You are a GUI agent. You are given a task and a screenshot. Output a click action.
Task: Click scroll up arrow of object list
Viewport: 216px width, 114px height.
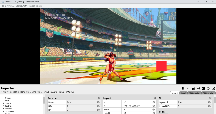point(44,96)
